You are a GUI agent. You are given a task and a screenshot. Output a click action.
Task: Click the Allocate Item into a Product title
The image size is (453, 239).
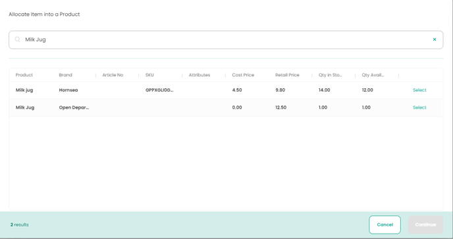coord(44,14)
